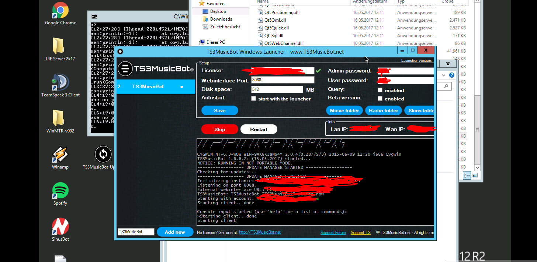Screen dimensions: 537x262
Task: Click the Dieser PC computer icon in Explorer
Action: click(202, 42)
